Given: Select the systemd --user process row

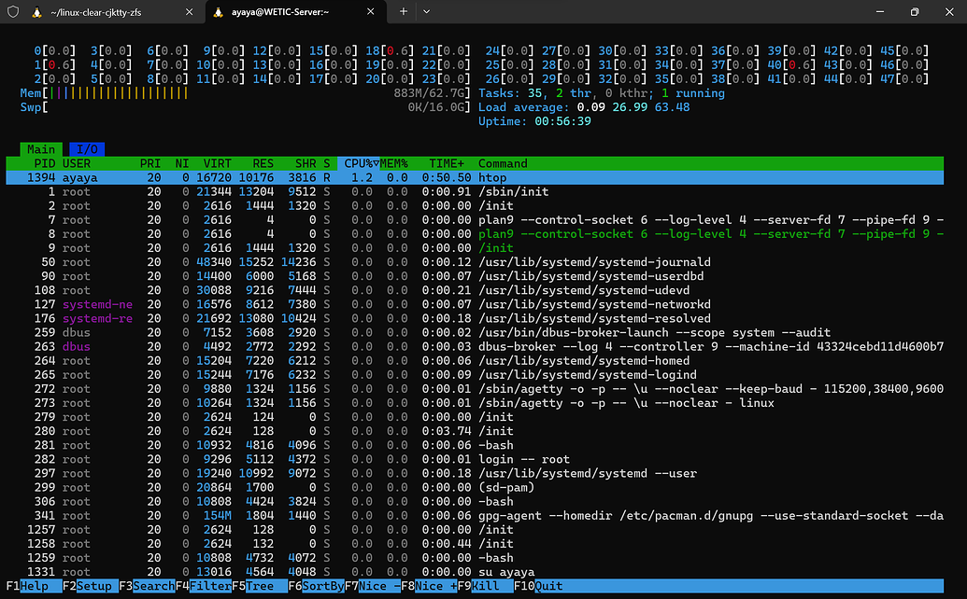Looking at the screenshot, I should pos(475,473).
